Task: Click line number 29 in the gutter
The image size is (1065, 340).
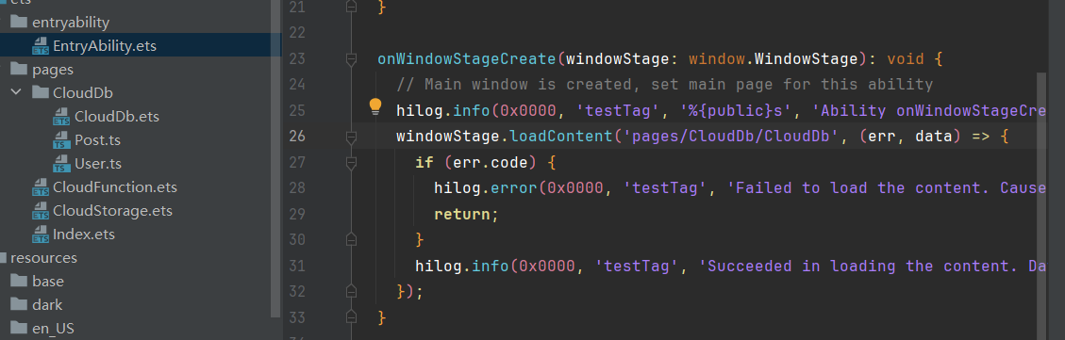Action: click(297, 215)
